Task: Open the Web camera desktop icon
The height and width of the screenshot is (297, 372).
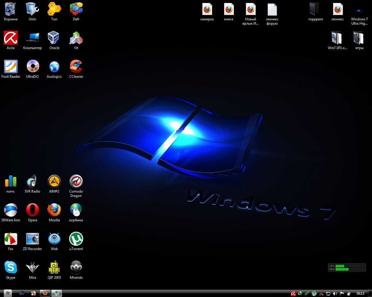Action: click(54, 241)
